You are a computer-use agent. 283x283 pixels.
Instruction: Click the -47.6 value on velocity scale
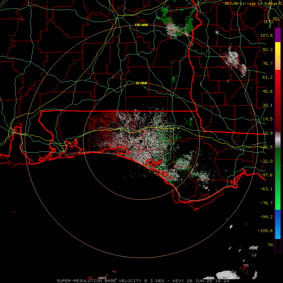point(266,175)
